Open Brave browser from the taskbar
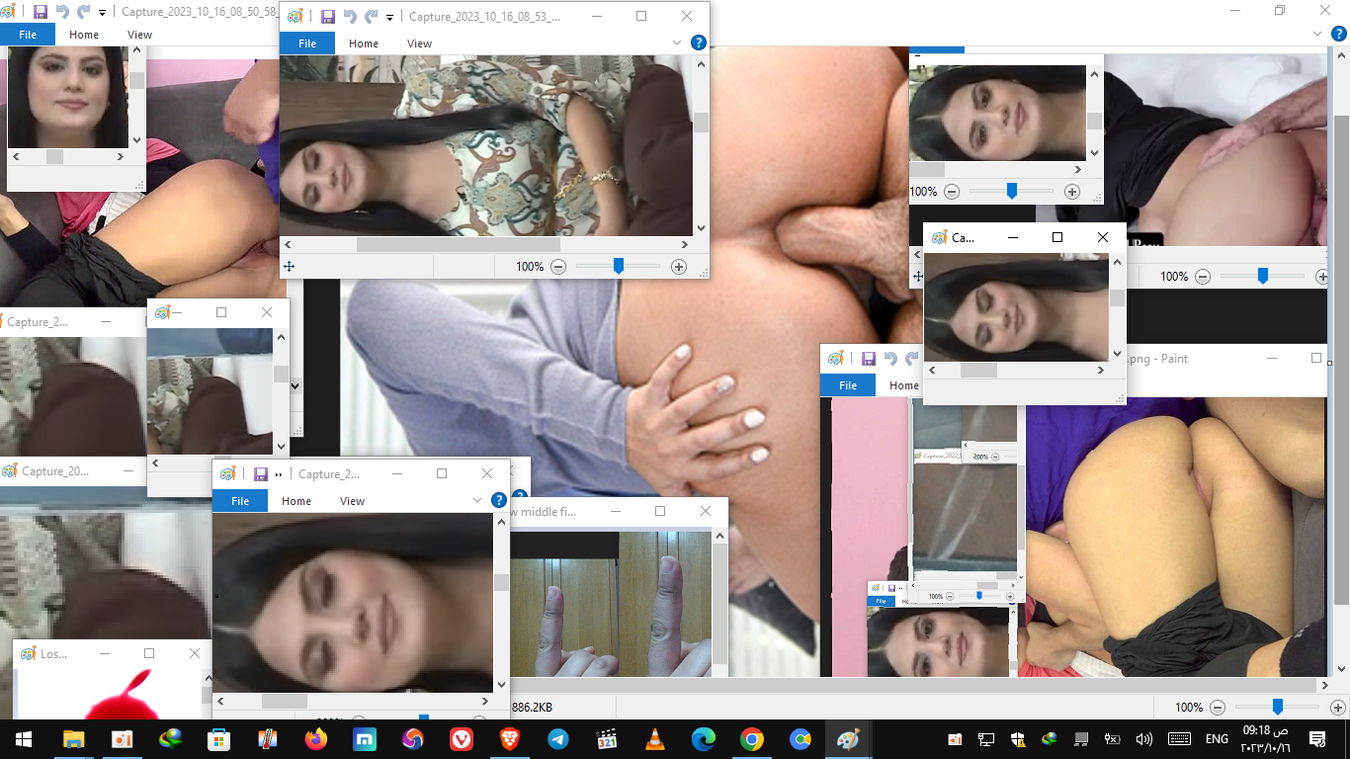Image resolution: width=1350 pixels, height=759 pixels. click(x=509, y=739)
